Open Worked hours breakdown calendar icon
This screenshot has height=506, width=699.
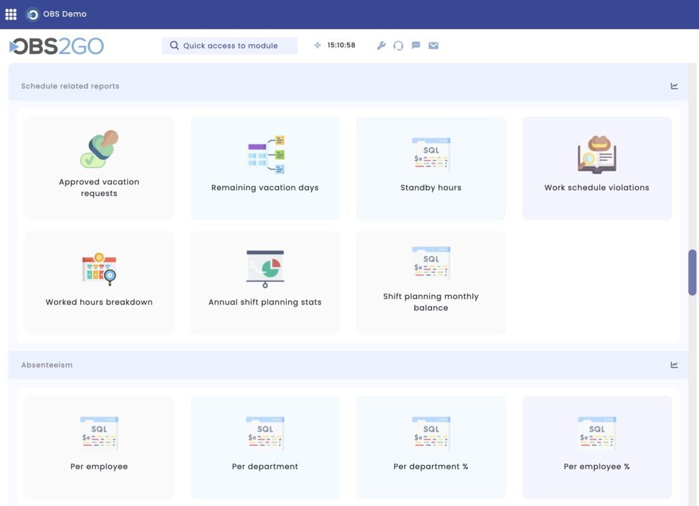pos(100,269)
